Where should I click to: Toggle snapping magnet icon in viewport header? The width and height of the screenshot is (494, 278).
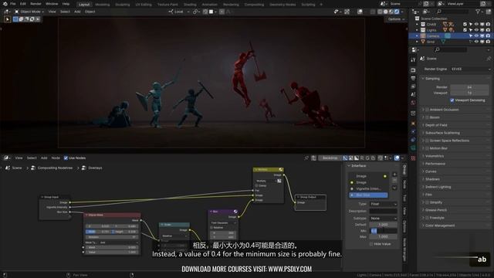pyautogui.click(x=205, y=12)
